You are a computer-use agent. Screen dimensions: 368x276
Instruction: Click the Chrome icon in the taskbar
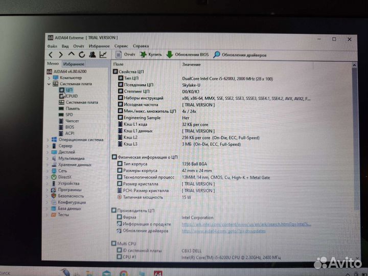[x=124, y=273]
